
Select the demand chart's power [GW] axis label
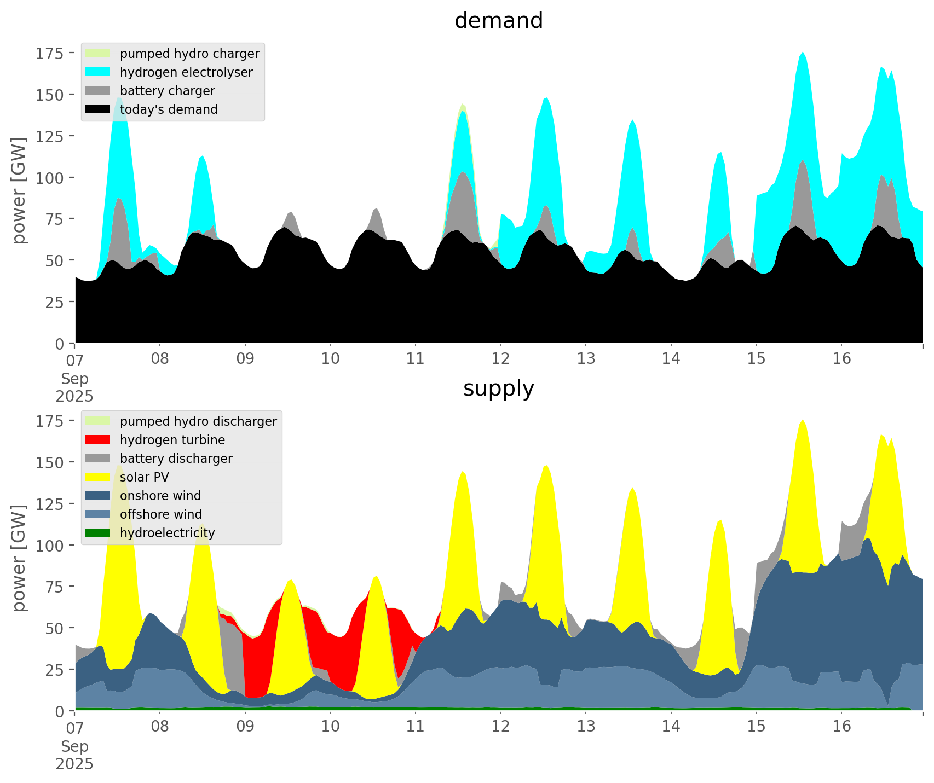[19, 190]
